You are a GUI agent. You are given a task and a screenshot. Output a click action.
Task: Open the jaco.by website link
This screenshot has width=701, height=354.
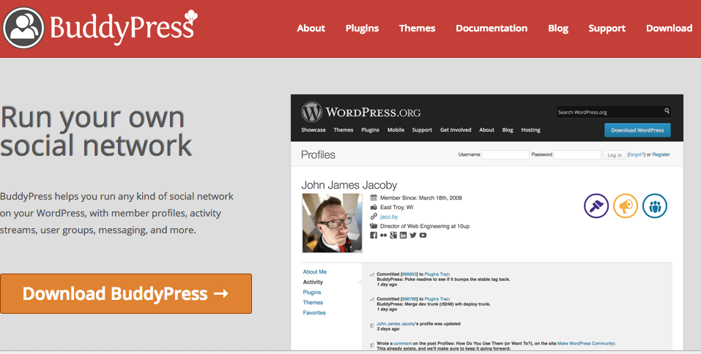click(389, 216)
